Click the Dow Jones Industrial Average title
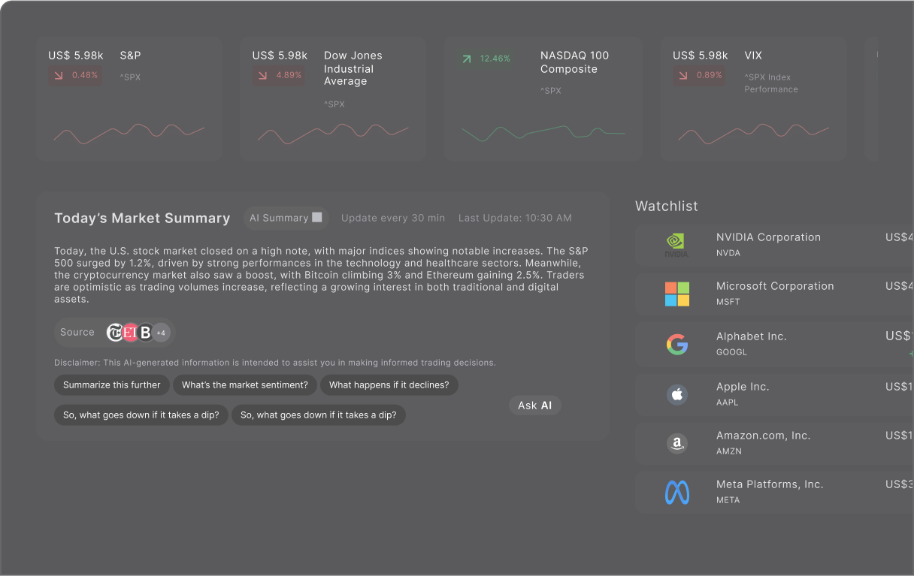 pyautogui.click(x=353, y=68)
